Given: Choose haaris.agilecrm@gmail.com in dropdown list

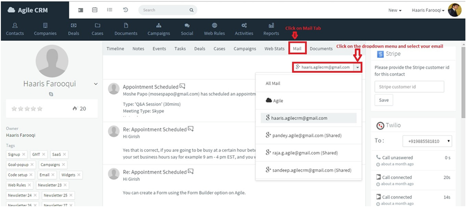Looking at the screenshot, I should tap(308, 118).
